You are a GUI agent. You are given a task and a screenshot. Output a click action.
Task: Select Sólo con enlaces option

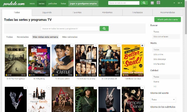166,37
